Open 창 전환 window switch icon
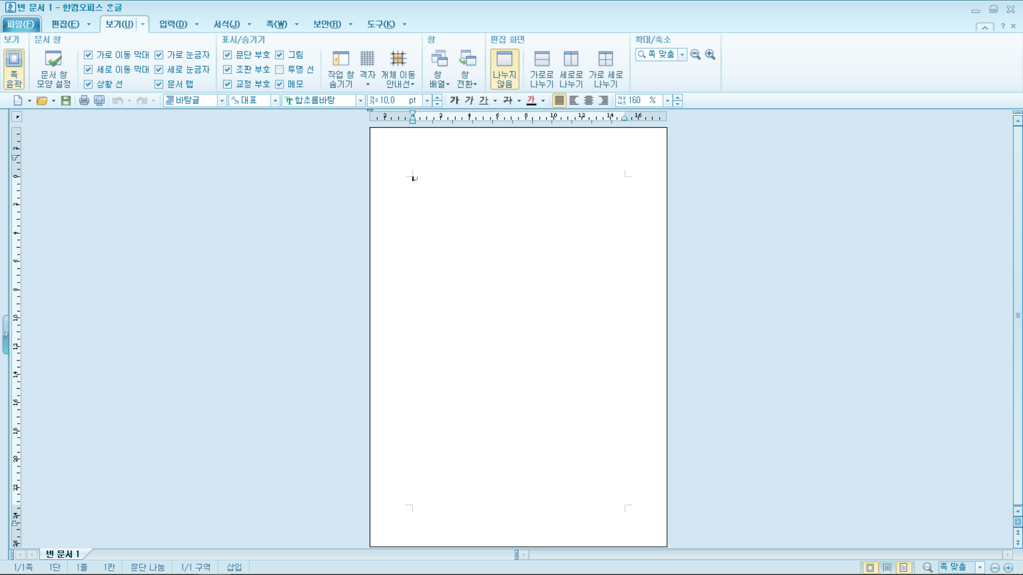The height and width of the screenshot is (575, 1023). (x=467, y=69)
